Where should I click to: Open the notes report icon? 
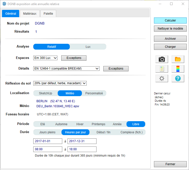pos(162,69)
